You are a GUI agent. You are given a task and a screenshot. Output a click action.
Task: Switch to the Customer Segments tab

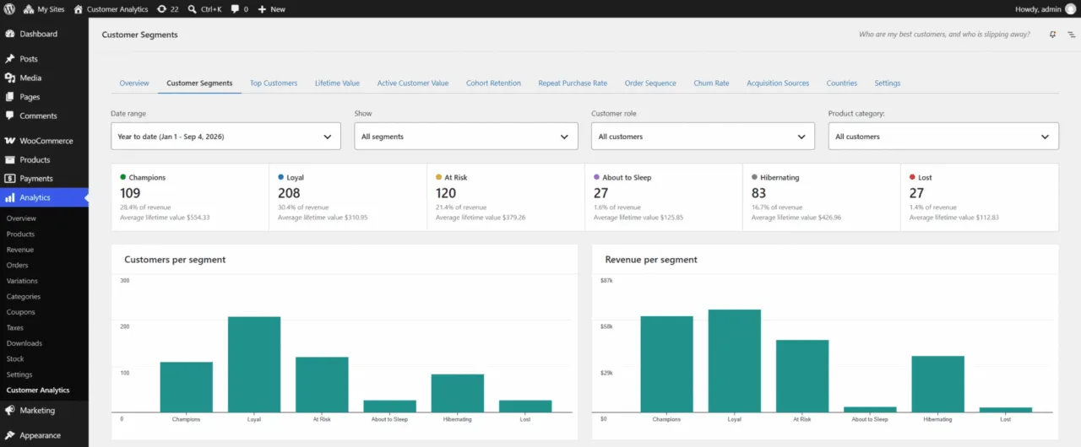(199, 83)
